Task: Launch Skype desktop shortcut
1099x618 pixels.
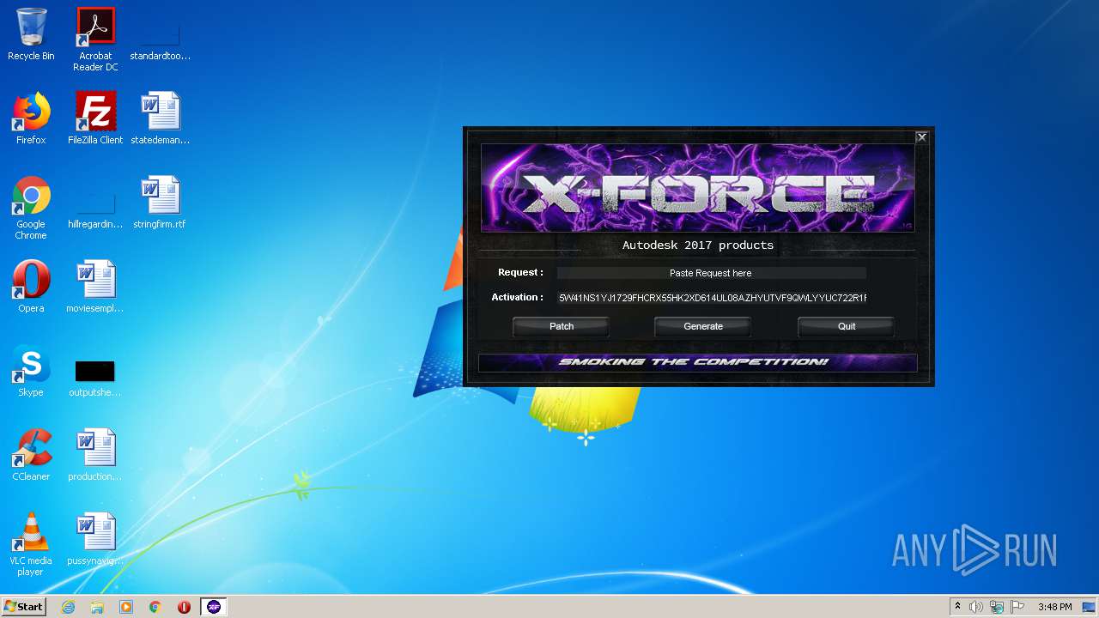Action: 31,371
